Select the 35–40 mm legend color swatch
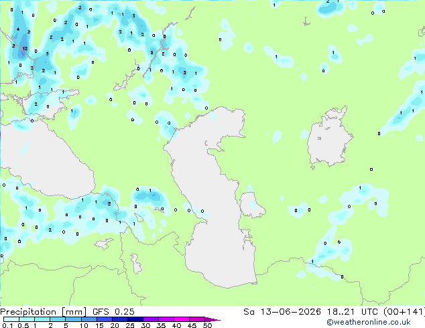Screen dimensions: 425x328 (x=166, y=319)
